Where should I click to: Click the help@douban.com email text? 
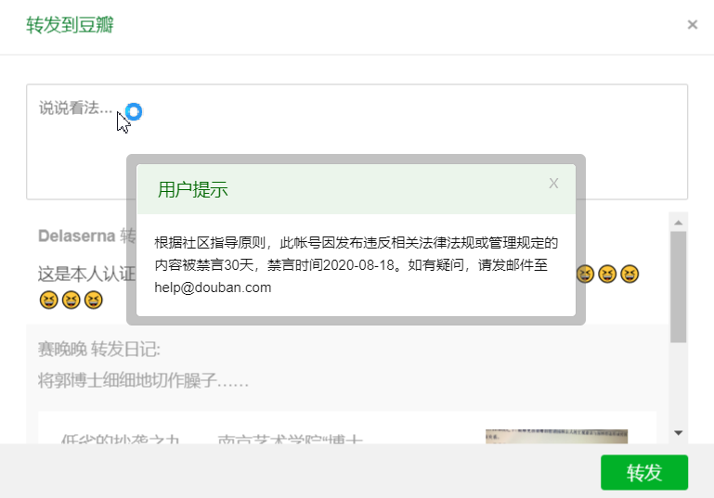click(213, 287)
